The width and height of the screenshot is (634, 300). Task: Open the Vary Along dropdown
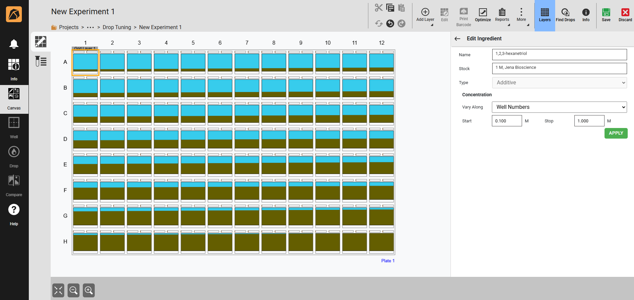click(559, 107)
